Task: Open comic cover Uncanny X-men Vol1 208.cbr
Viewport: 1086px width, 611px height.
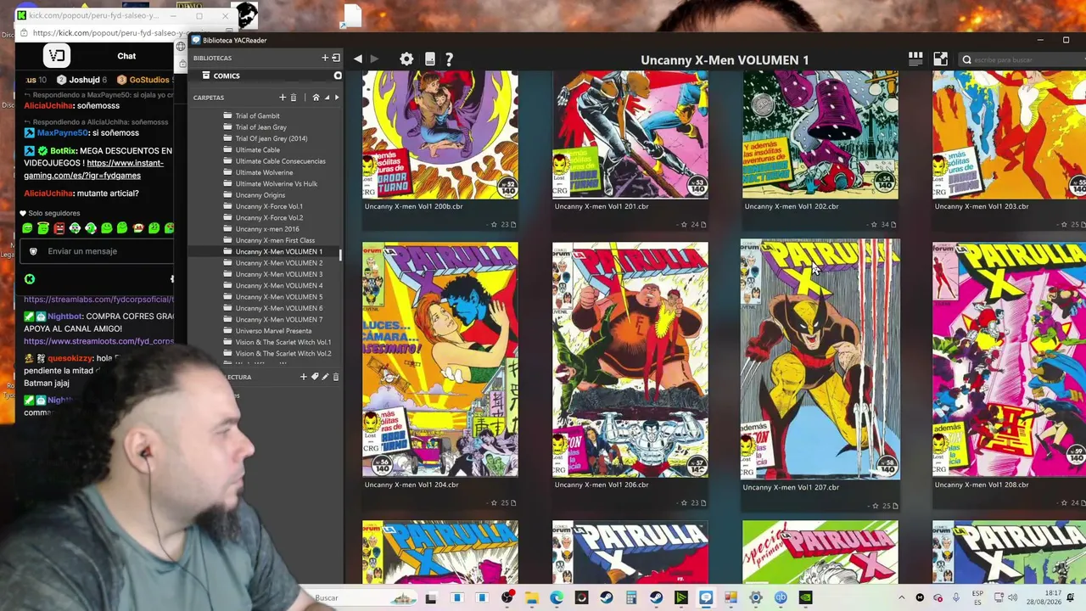Action: coord(1009,360)
